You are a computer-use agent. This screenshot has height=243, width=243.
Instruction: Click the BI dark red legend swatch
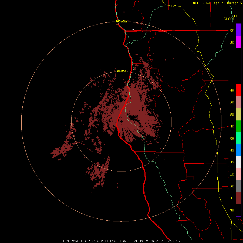[238, 198]
